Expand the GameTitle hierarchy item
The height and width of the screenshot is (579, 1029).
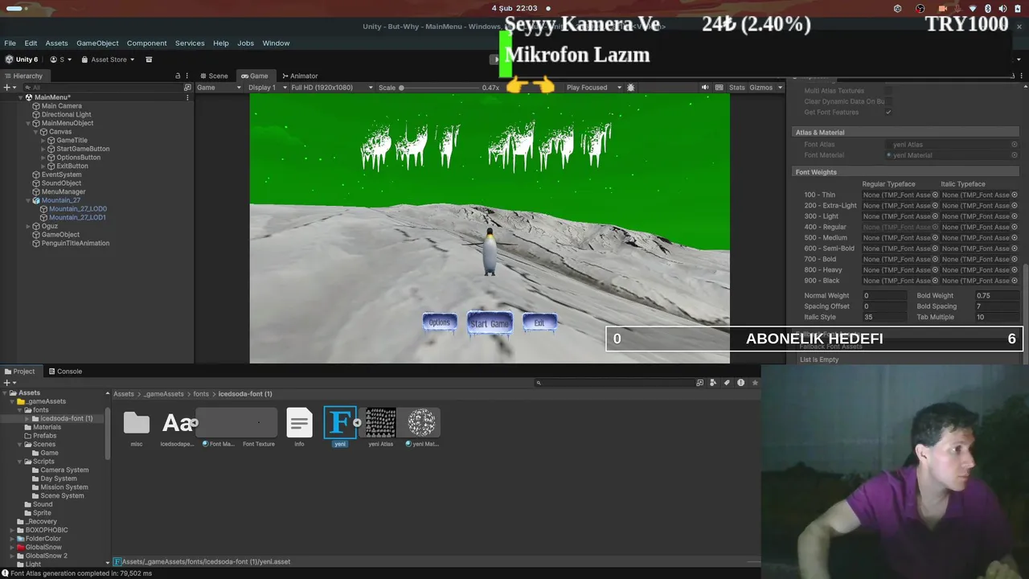(x=43, y=141)
